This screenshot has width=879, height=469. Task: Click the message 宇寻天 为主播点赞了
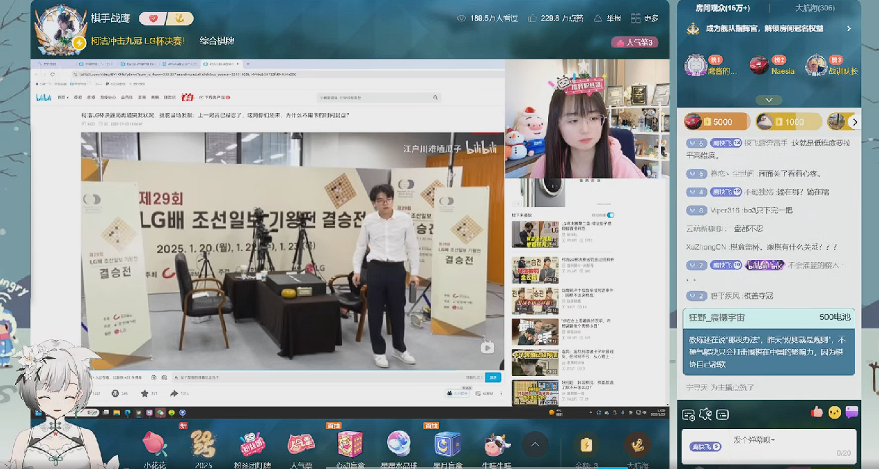click(x=720, y=388)
